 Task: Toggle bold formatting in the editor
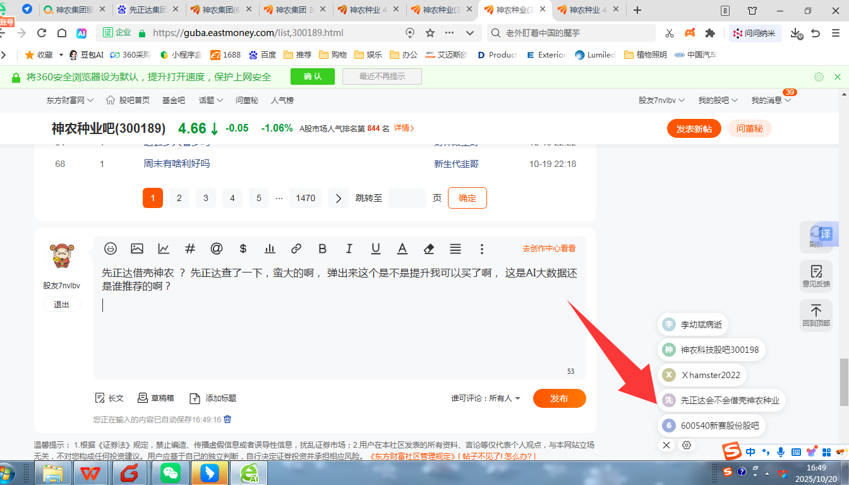[x=323, y=249]
